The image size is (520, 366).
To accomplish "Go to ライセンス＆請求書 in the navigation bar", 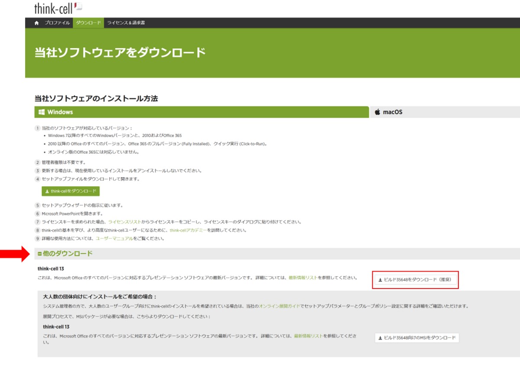I will click(x=126, y=23).
